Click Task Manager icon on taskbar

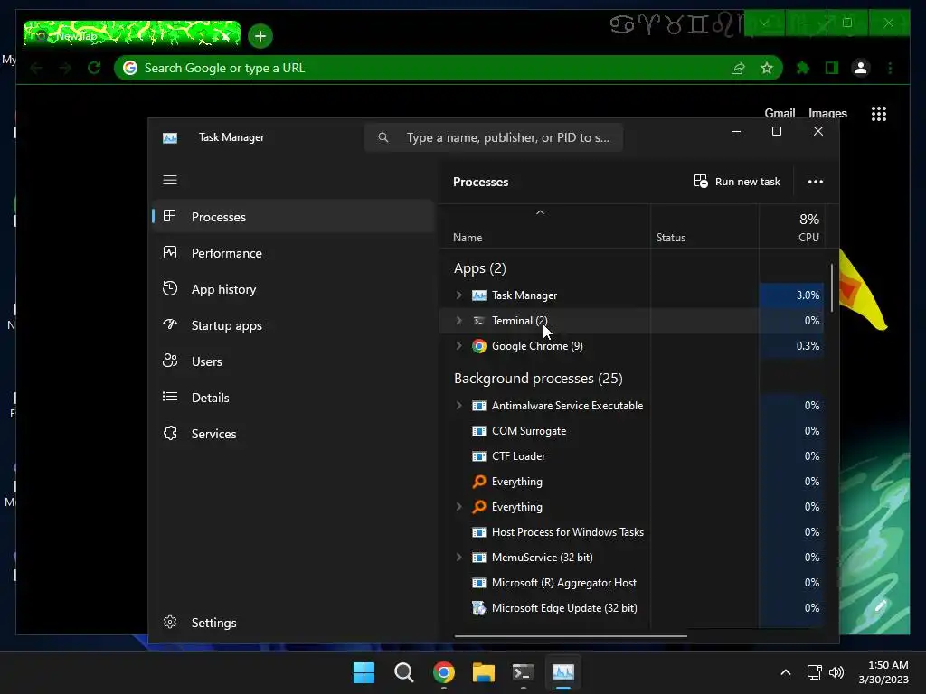tap(562, 672)
